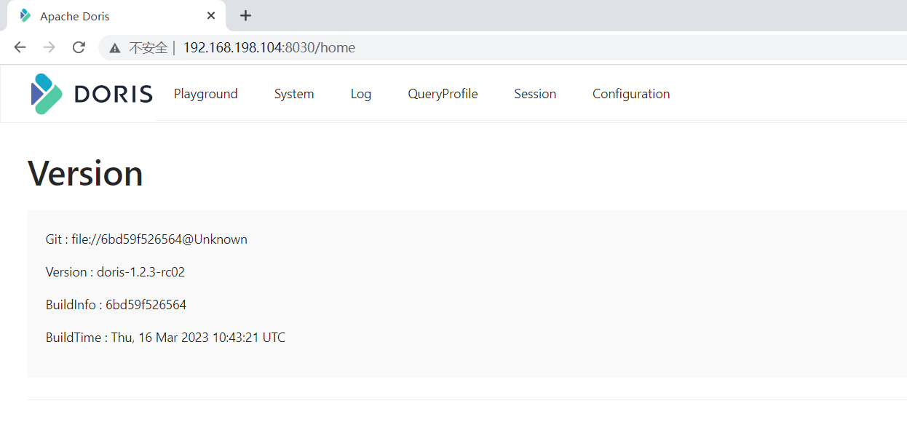Click the Apache Doris tab favicon
The height and width of the screenshot is (422, 907).
pyautogui.click(x=25, y=15)
